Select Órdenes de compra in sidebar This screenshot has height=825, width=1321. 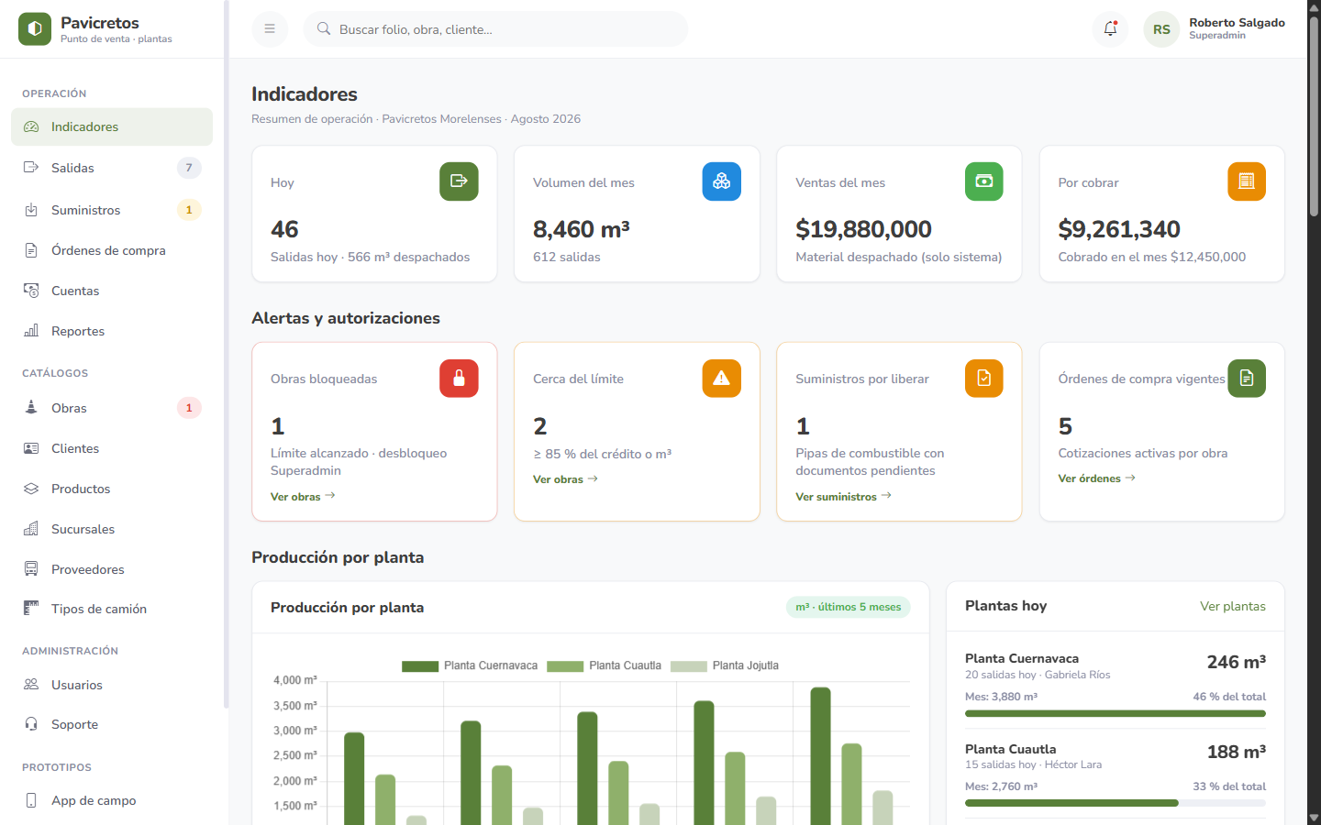[112, 250]
